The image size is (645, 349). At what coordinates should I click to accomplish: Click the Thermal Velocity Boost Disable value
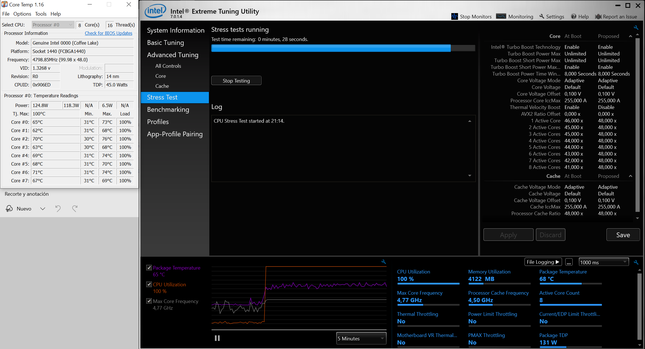pos(606,107)
